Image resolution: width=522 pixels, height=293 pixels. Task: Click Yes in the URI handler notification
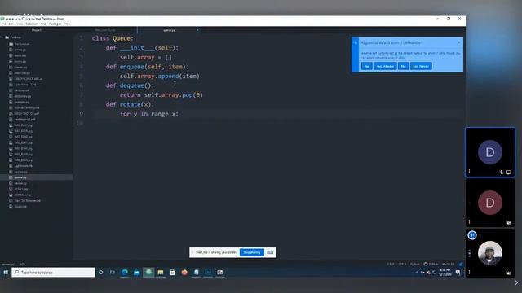coord(367,66)
